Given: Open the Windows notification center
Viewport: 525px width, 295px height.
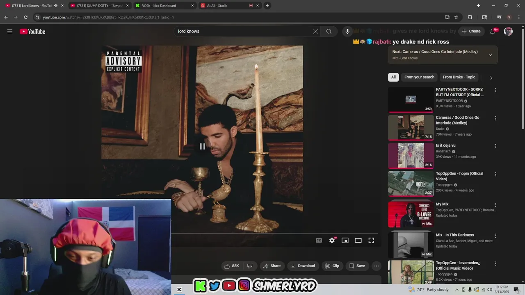Looking at the screenshot, I should [516, 290].
